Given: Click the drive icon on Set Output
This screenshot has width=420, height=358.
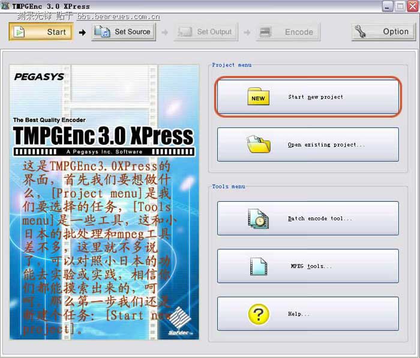Looking at the screenshot, I should [185, 32].
